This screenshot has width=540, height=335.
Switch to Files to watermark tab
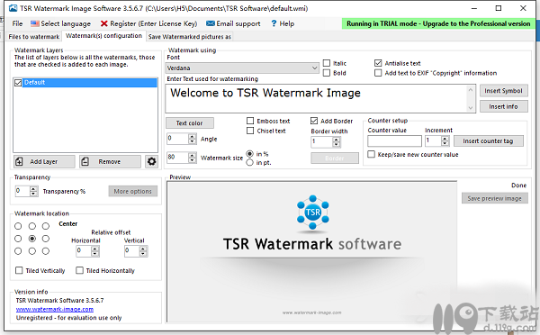tap(34, 37)
